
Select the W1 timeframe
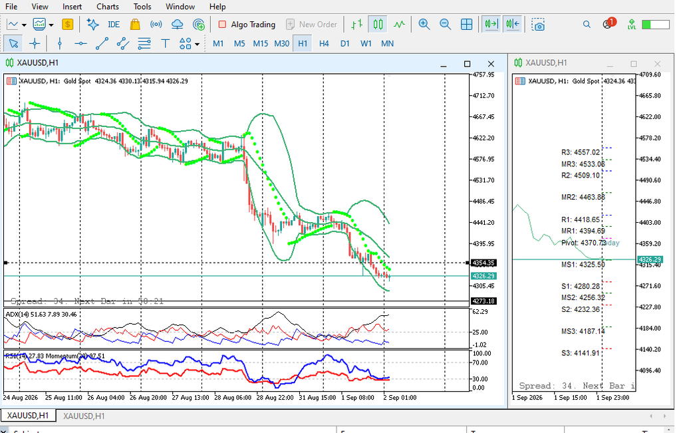(x=366, y=43)
